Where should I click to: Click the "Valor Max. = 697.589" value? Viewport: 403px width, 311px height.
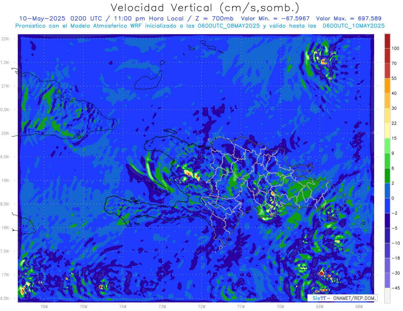point(349,18)
